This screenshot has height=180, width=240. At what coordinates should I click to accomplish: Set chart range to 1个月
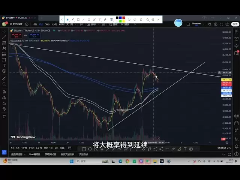(24, 148)
